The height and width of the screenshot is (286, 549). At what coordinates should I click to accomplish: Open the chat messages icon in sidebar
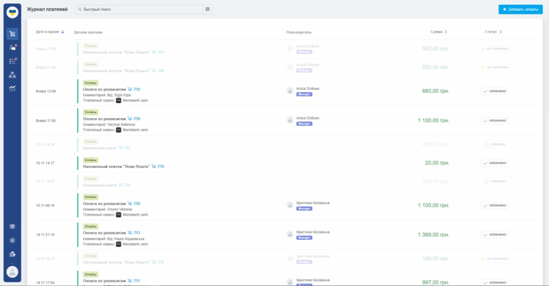coord(12,48)
